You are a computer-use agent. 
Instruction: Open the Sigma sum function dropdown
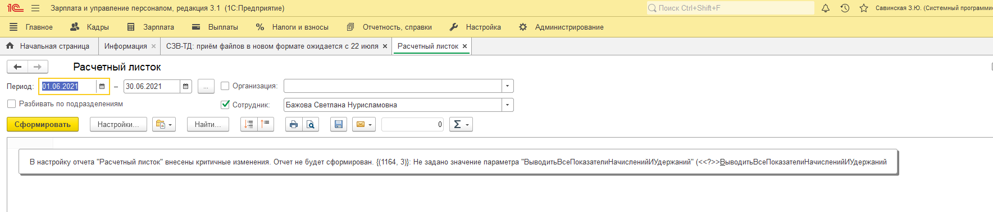(461, 124)
